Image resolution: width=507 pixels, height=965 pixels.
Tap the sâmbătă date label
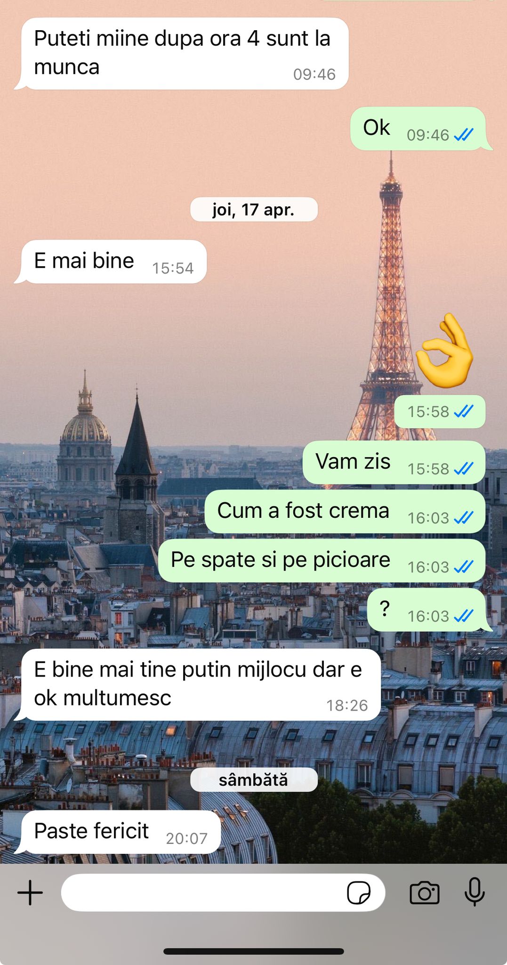tap(254, 779)
